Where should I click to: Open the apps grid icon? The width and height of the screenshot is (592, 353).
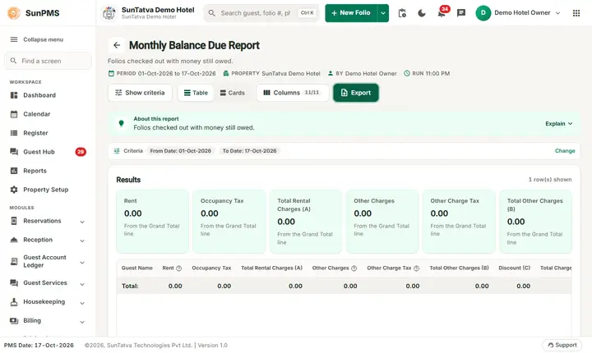576,13
